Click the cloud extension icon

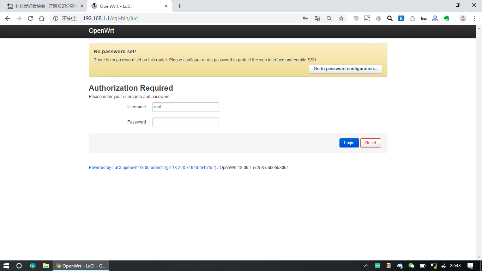click(412, 18)
